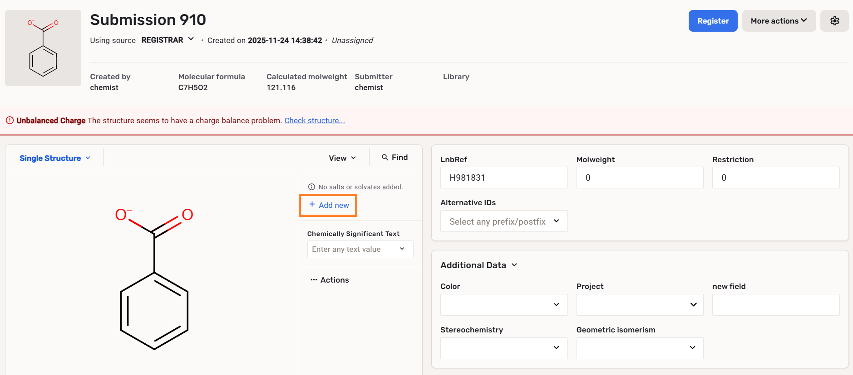
Task: Click the structure thumbnail in header
Action: coord(43,48)
